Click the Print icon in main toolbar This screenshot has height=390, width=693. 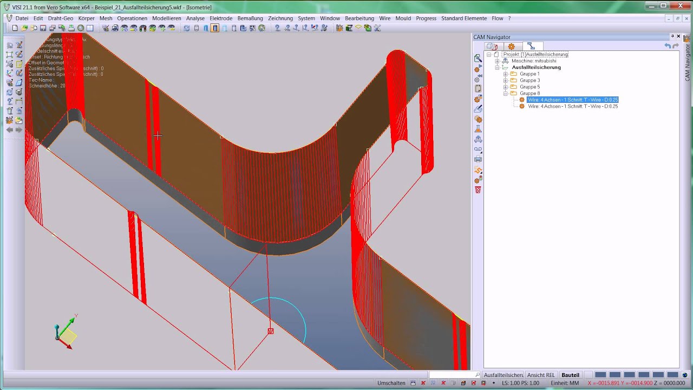coord(71,28)
